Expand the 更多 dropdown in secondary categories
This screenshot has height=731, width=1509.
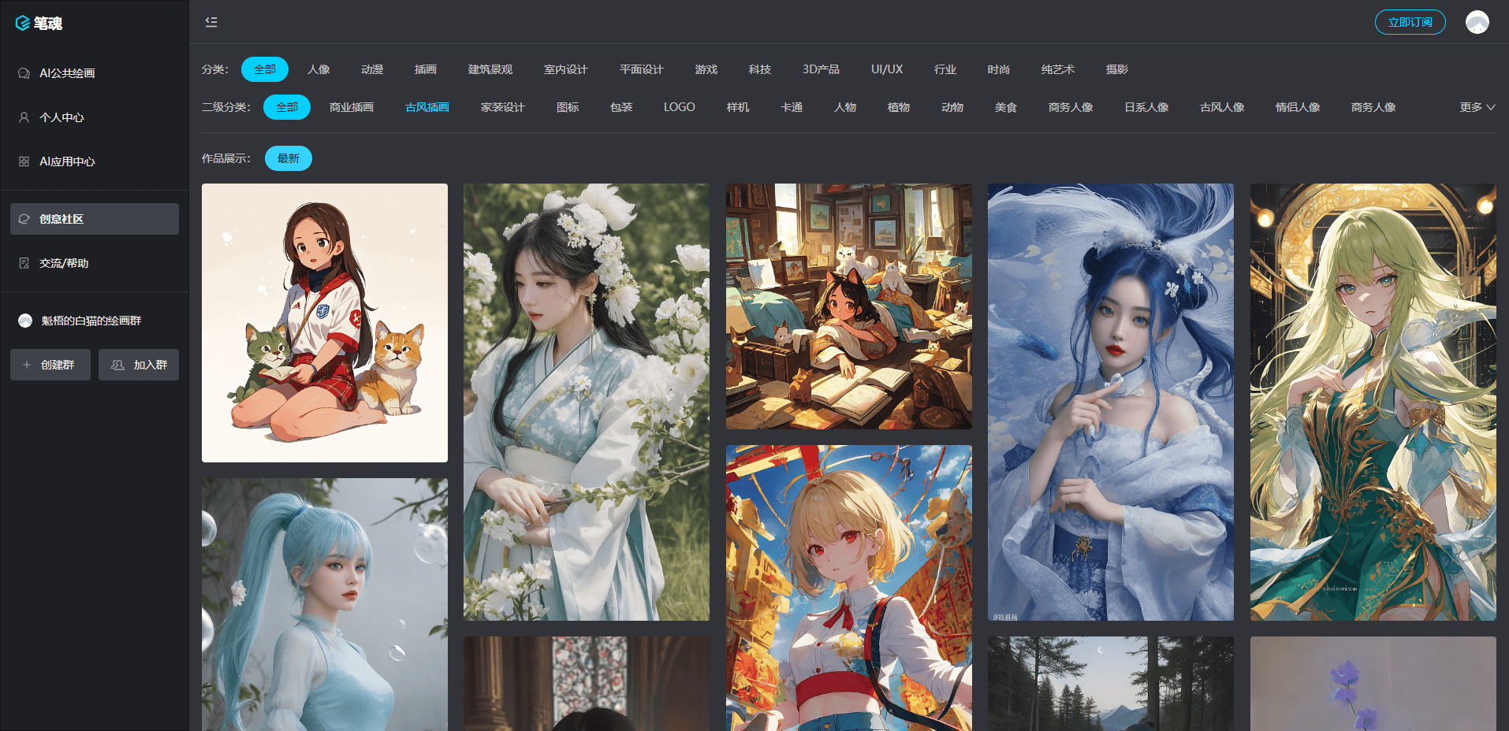coord(1477,106)
